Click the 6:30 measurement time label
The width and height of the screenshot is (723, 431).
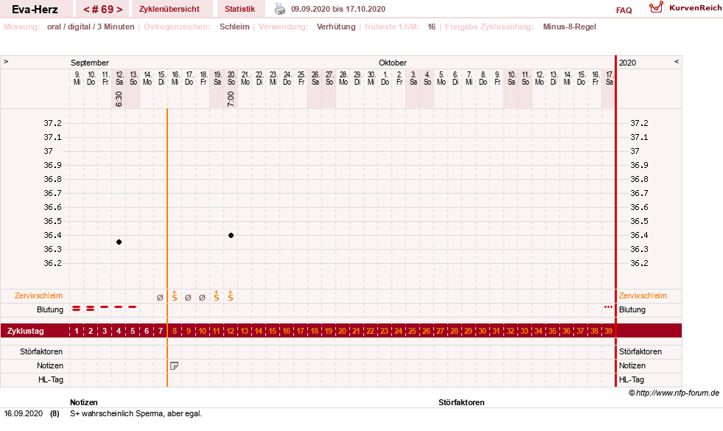click(119, 99)
